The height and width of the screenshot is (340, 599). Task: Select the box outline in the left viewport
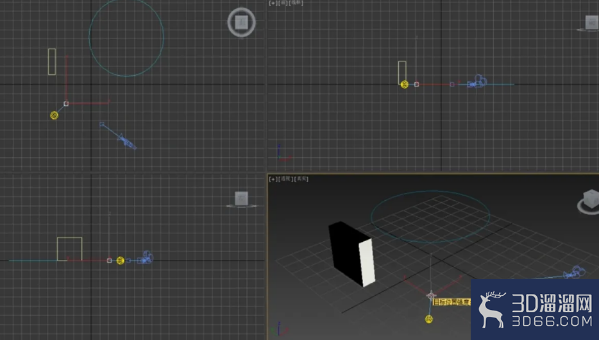click(x=69, y=249)
